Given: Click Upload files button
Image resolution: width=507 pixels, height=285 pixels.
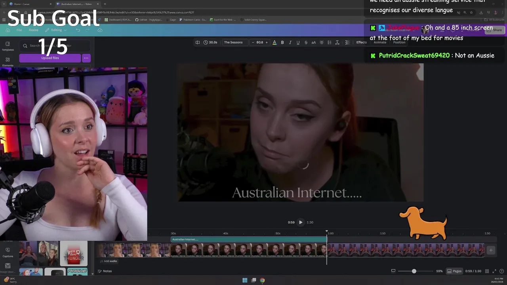Looking at the screenshot, I should (x=50, y=58).
